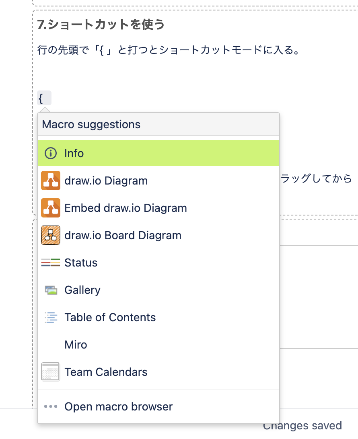Image resolution: width=358 pixels, height=439 pixels.
Task: Select Info from macro suggestions
Action: (158, 154)
